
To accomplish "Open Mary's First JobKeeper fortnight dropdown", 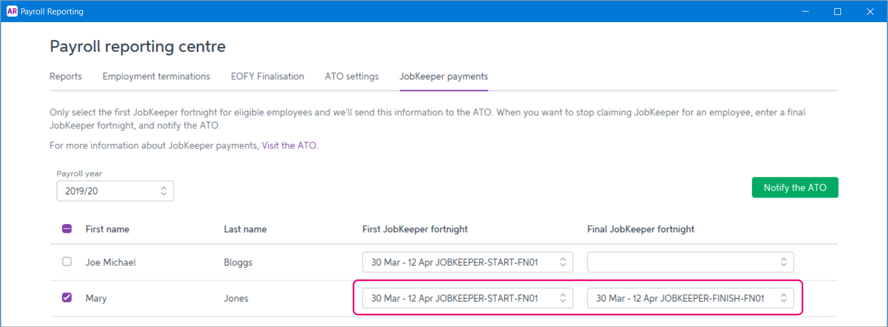I will pos(467,298).
